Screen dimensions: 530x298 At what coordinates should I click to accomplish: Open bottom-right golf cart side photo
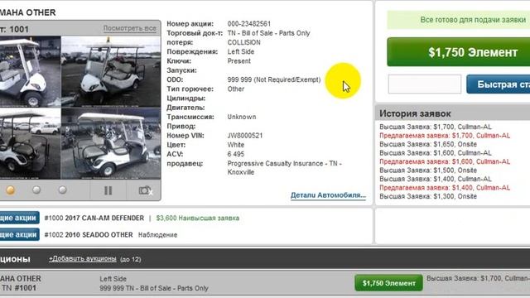pyautogui.click(x=111, y=143)
